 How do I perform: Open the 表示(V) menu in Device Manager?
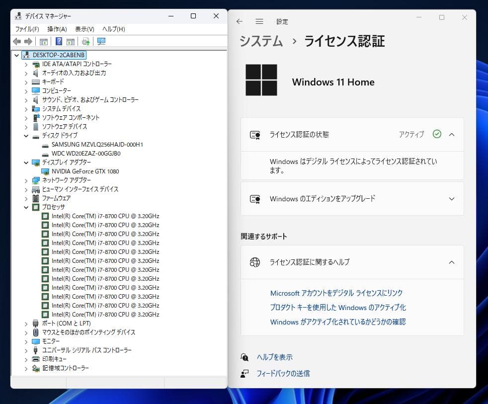point(84,29)
